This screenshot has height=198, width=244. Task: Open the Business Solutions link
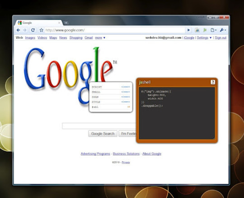[126, 154]
